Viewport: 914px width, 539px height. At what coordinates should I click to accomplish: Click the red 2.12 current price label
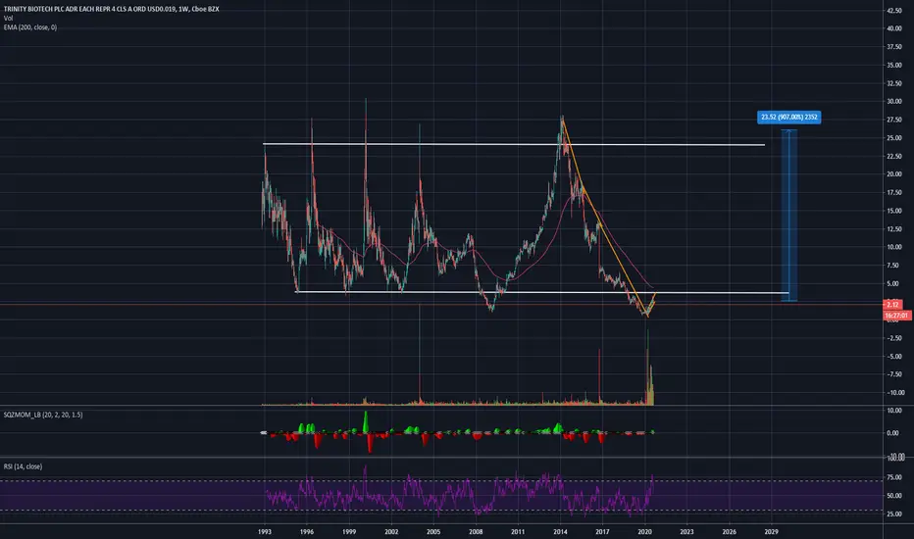pyautogui.click(x=892, y=304)
